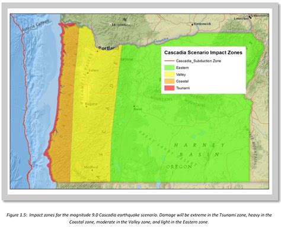Click the 'Medford' city label on map
Screen dimensions: 281x228
pos(91,167)
